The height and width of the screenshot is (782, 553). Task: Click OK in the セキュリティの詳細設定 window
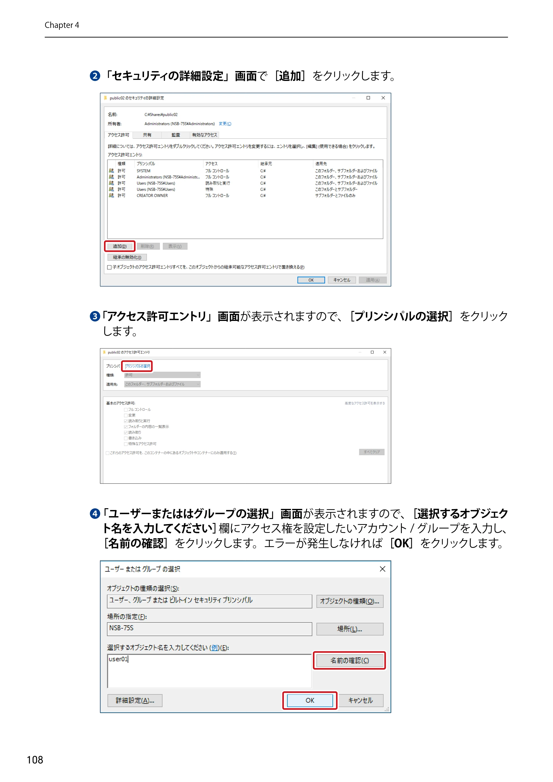(x=311, y=280)
